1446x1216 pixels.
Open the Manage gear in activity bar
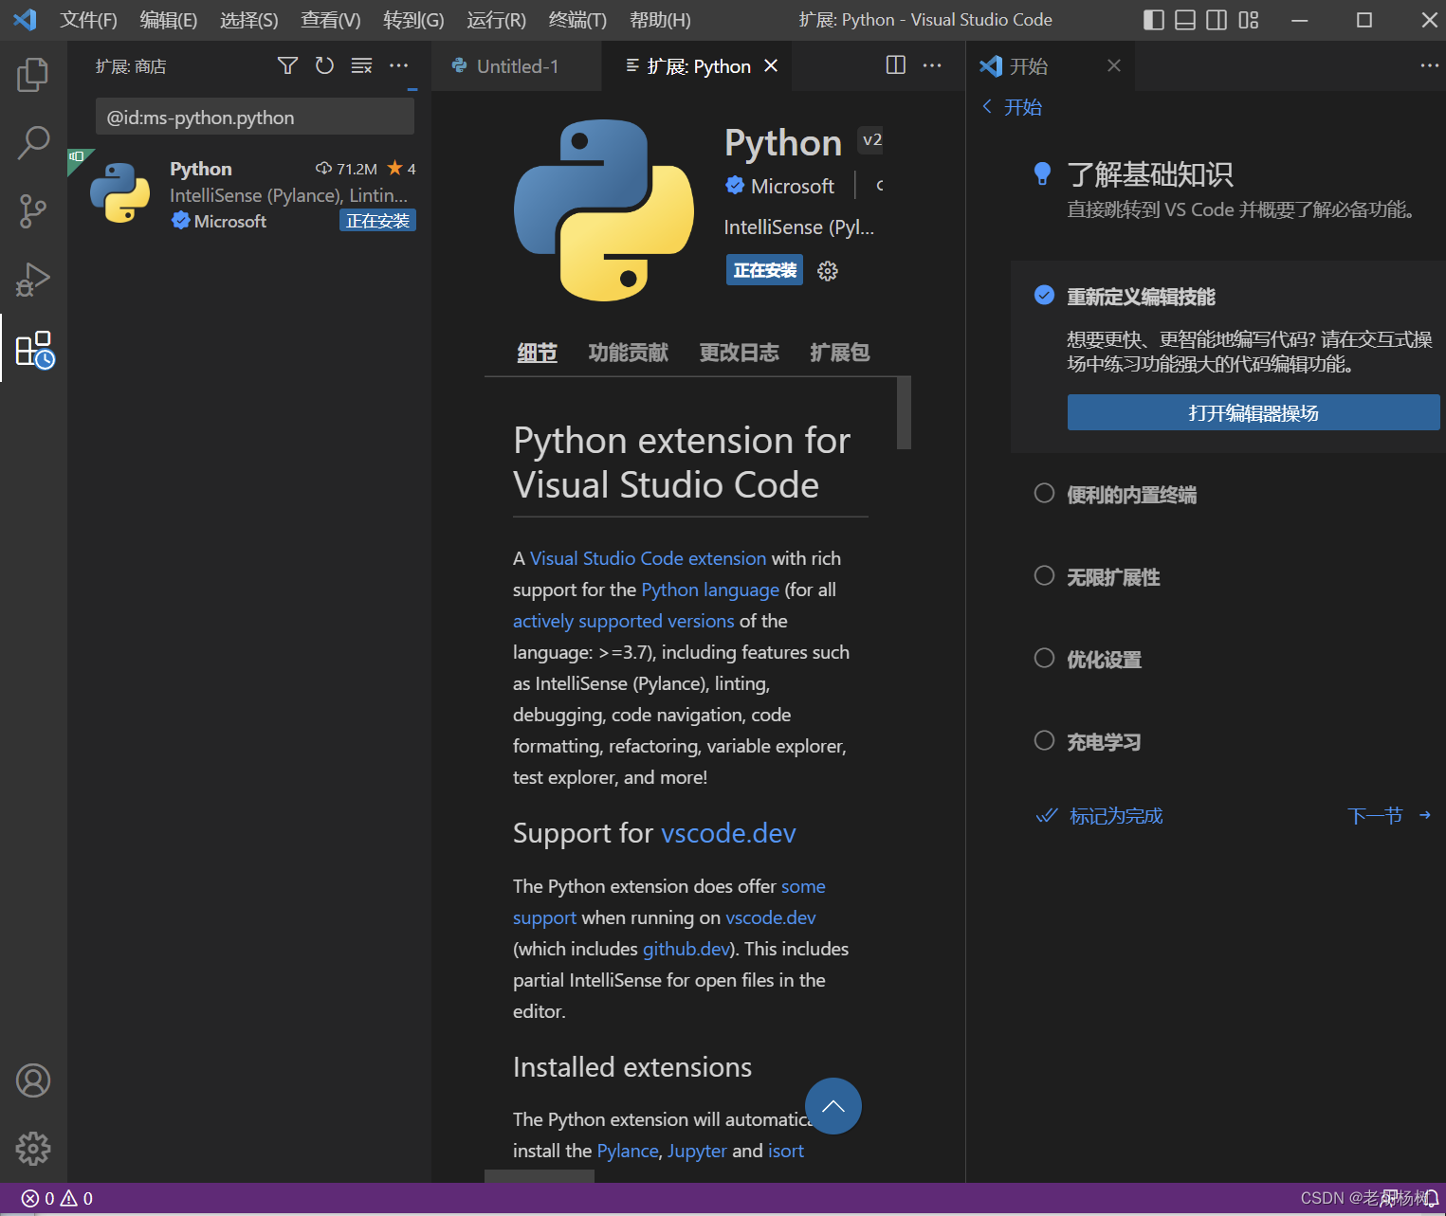[x=33, y=1149]
